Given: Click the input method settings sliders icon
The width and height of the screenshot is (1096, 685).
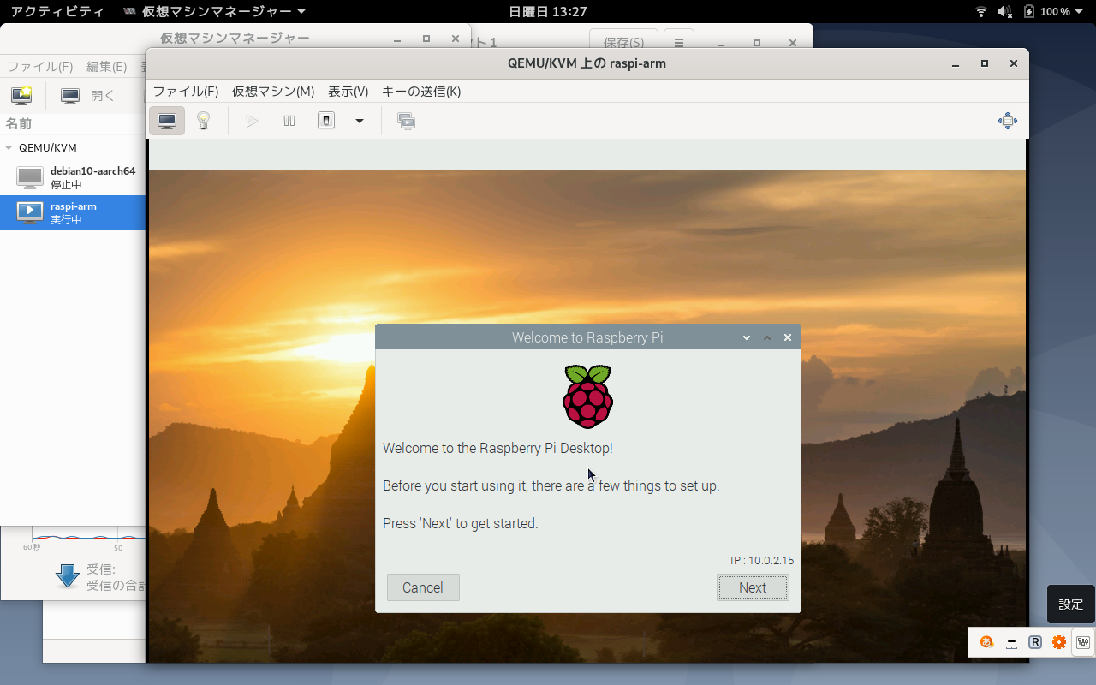Looking at the screenshot, I should coord(1083,642).
